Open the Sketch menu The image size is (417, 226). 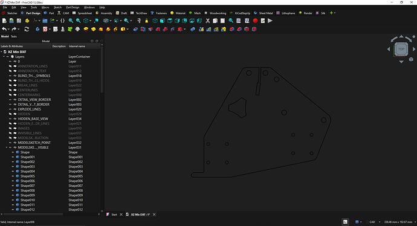(57, 7)
